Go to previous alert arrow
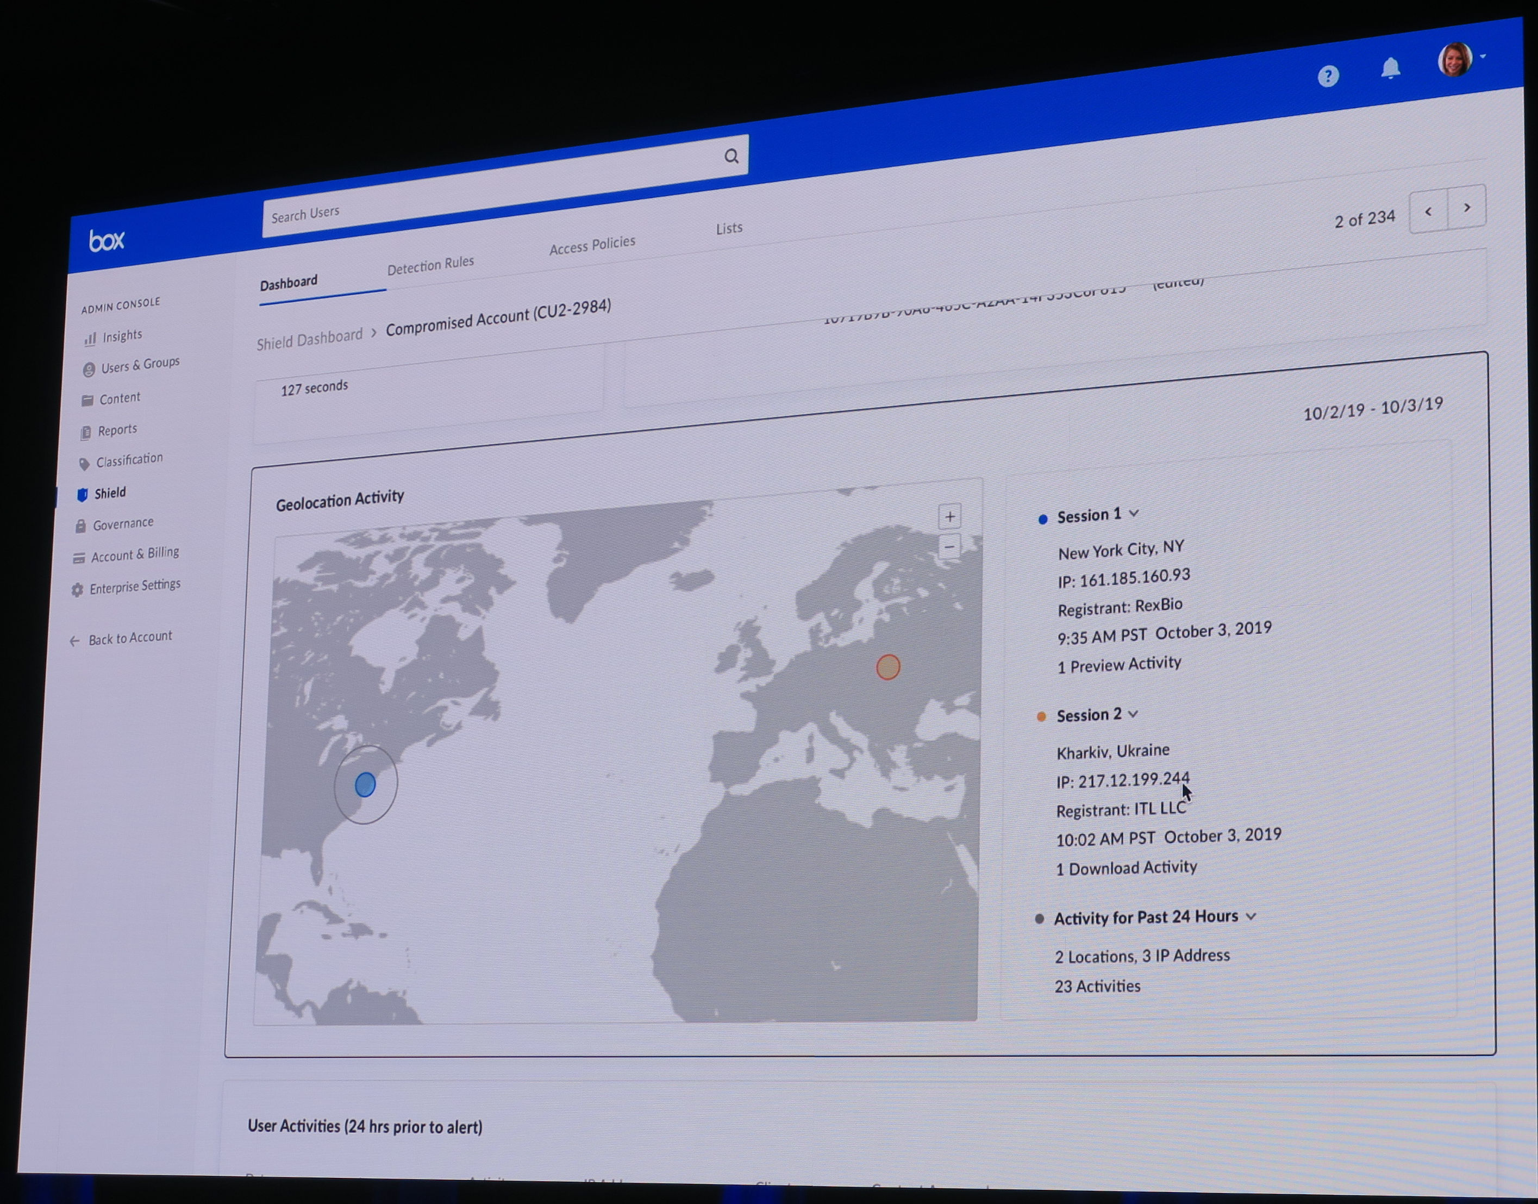 pos(1428,211)
